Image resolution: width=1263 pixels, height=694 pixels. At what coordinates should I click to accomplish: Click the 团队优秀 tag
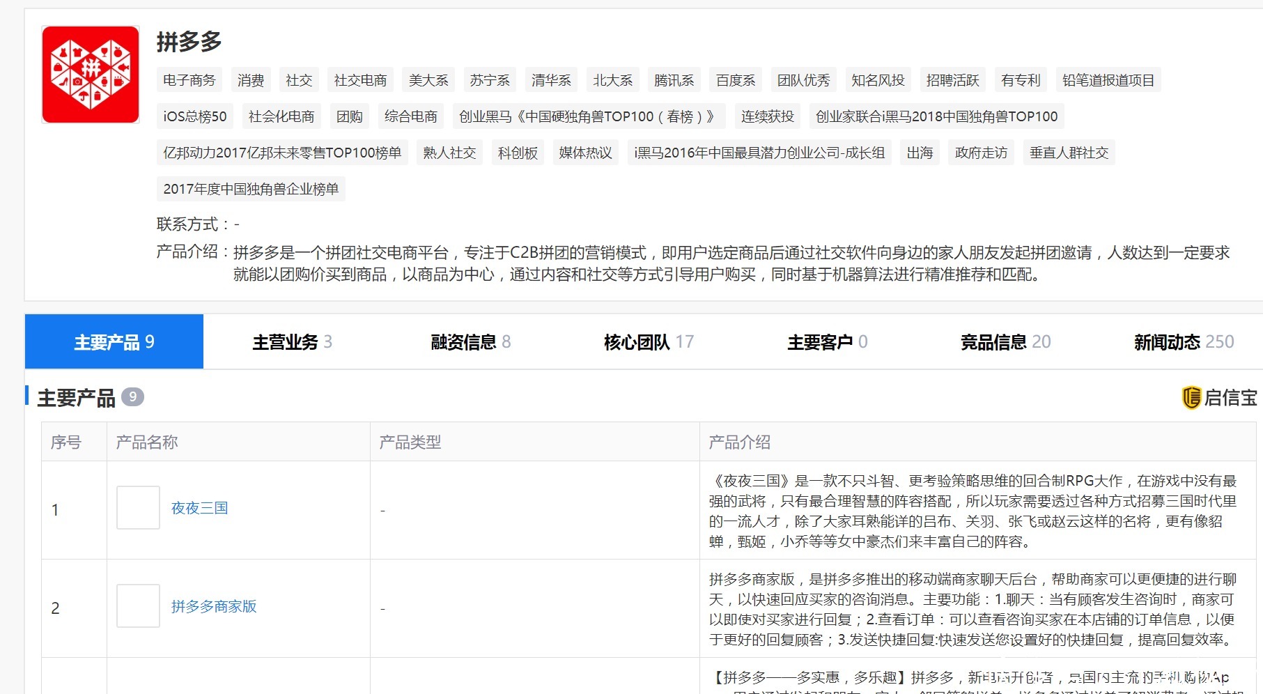803,80
